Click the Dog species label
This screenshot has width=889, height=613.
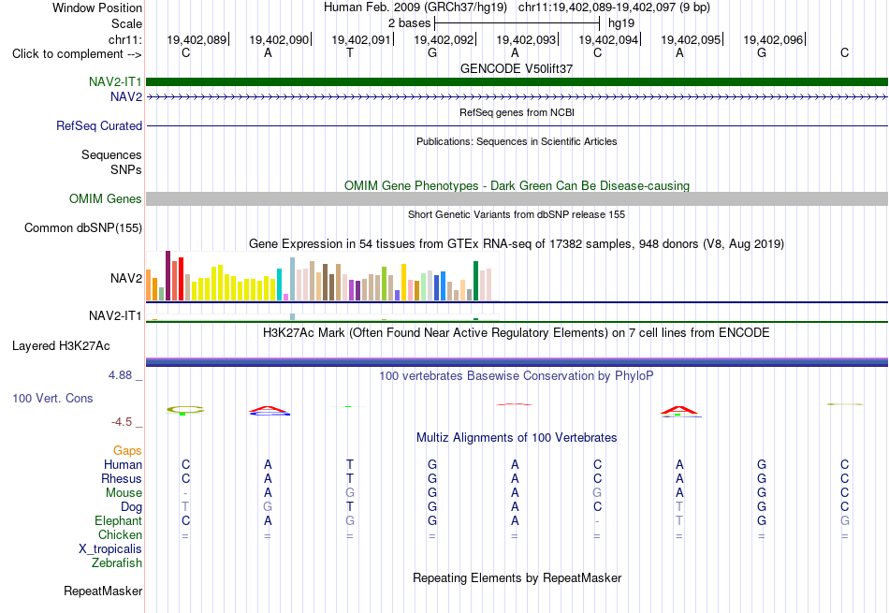point(131,506)
